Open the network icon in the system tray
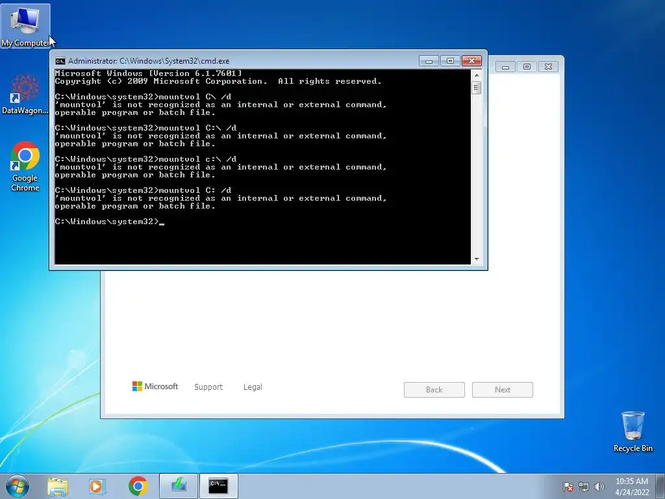The width and height of the screenshot is (665, 499). tap(584, 487)
